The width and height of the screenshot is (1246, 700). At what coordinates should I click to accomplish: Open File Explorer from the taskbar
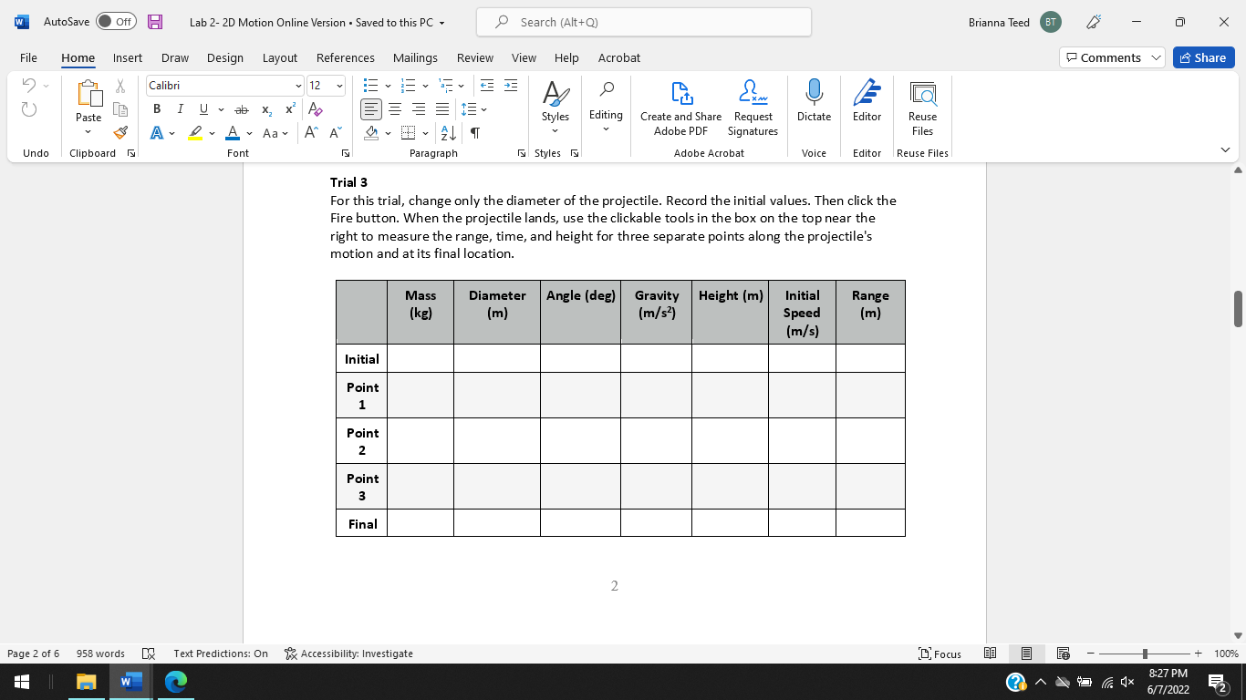pyautogui.click(x=86, y=682)
